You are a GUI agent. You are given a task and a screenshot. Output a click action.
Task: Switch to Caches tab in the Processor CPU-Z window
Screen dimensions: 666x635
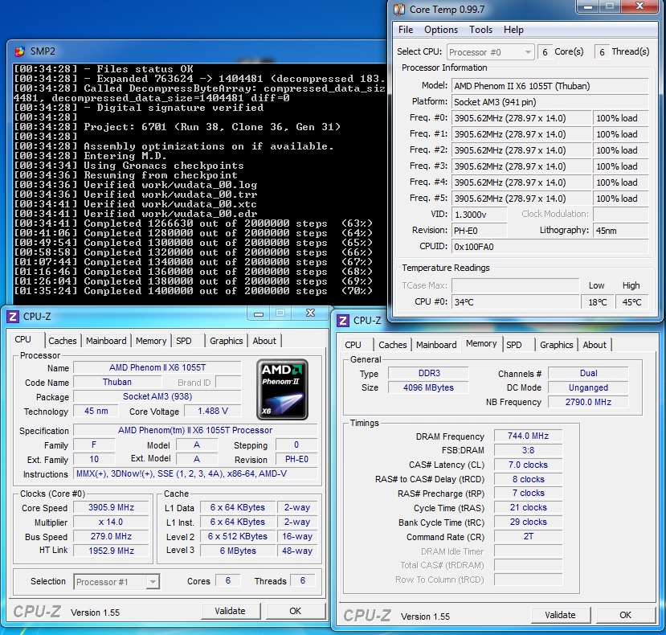[x=63, y=341]
